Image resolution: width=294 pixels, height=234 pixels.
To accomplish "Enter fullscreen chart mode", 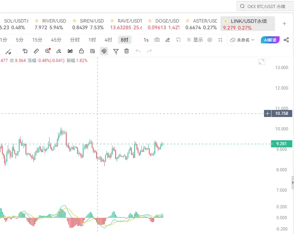I will coord(220,40).
